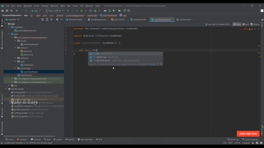Click the viewmodel breadcrumb in navigation bar
264x148 pixels.
pyautogui.click(x=92, y=15)
